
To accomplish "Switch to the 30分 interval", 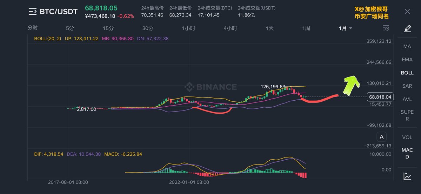I will (148, 28).
